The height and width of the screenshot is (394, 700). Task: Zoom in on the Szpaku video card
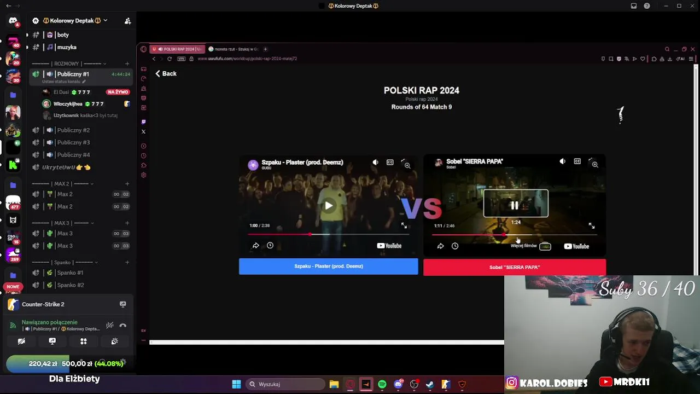(x=407, y=165)
